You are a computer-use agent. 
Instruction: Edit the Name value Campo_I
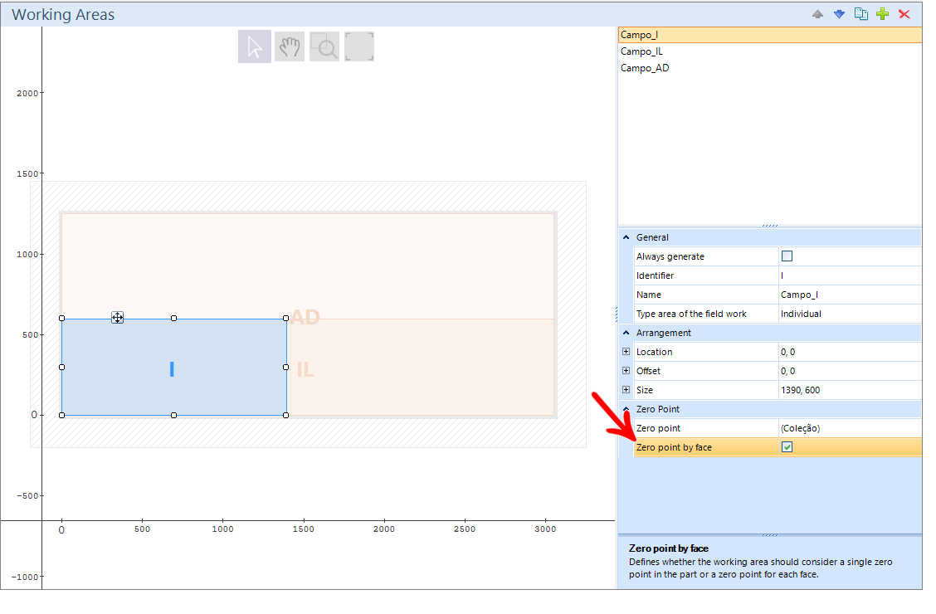pos(850,295)
